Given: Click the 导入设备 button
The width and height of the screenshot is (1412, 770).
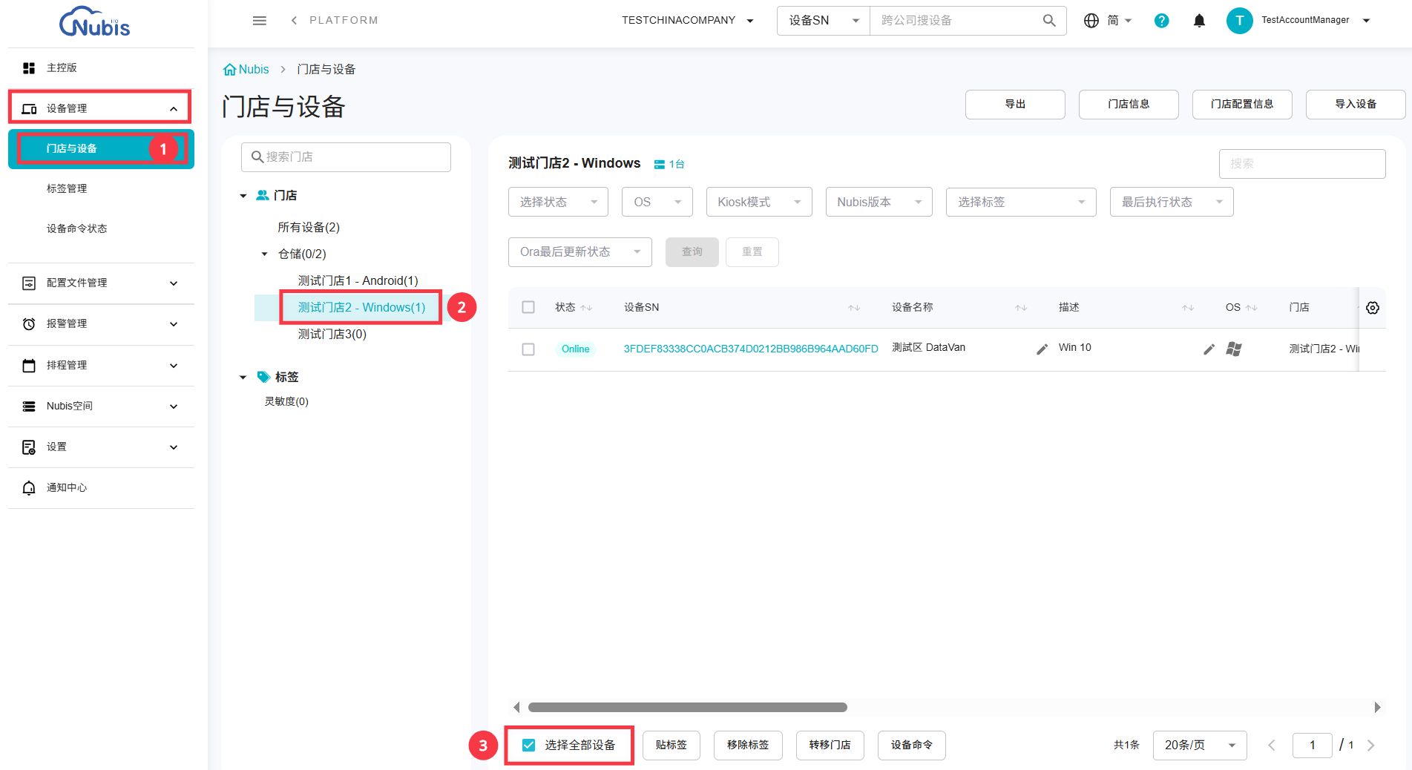Looking at the screenshot, I should click(1356, 105).
